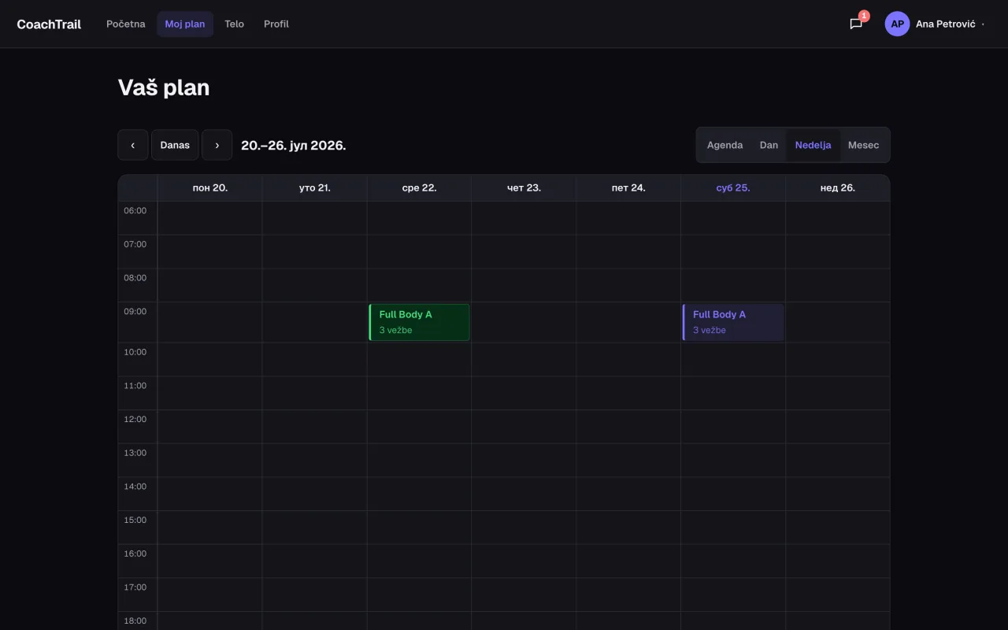Click the 15:00 time label
Screen dimensions: 1008x630
click(135, 520)
